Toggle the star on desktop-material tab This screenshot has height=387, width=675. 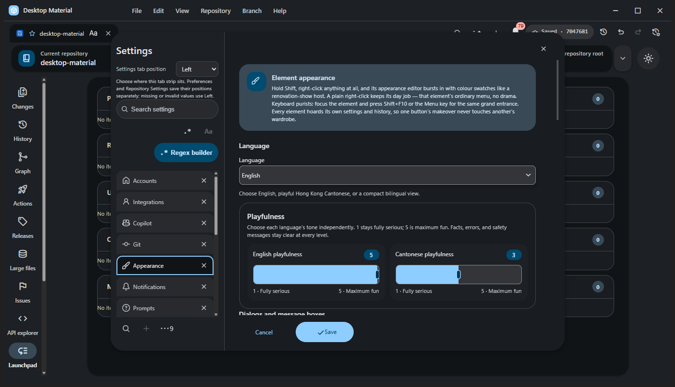[32, 33]
